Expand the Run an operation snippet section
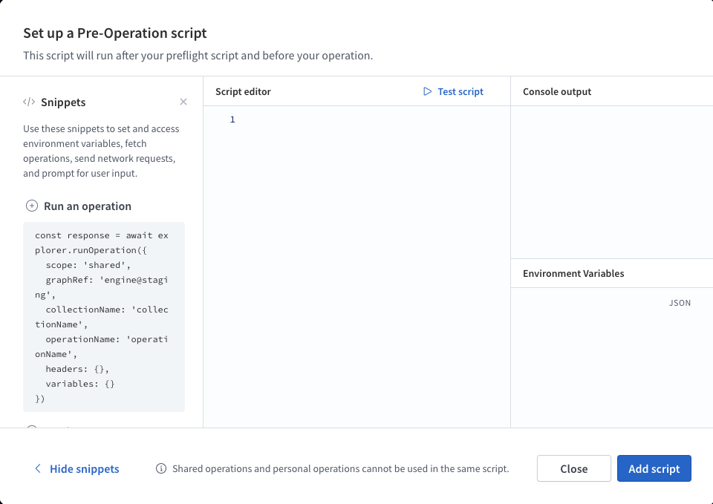 (x=89, y=206)
